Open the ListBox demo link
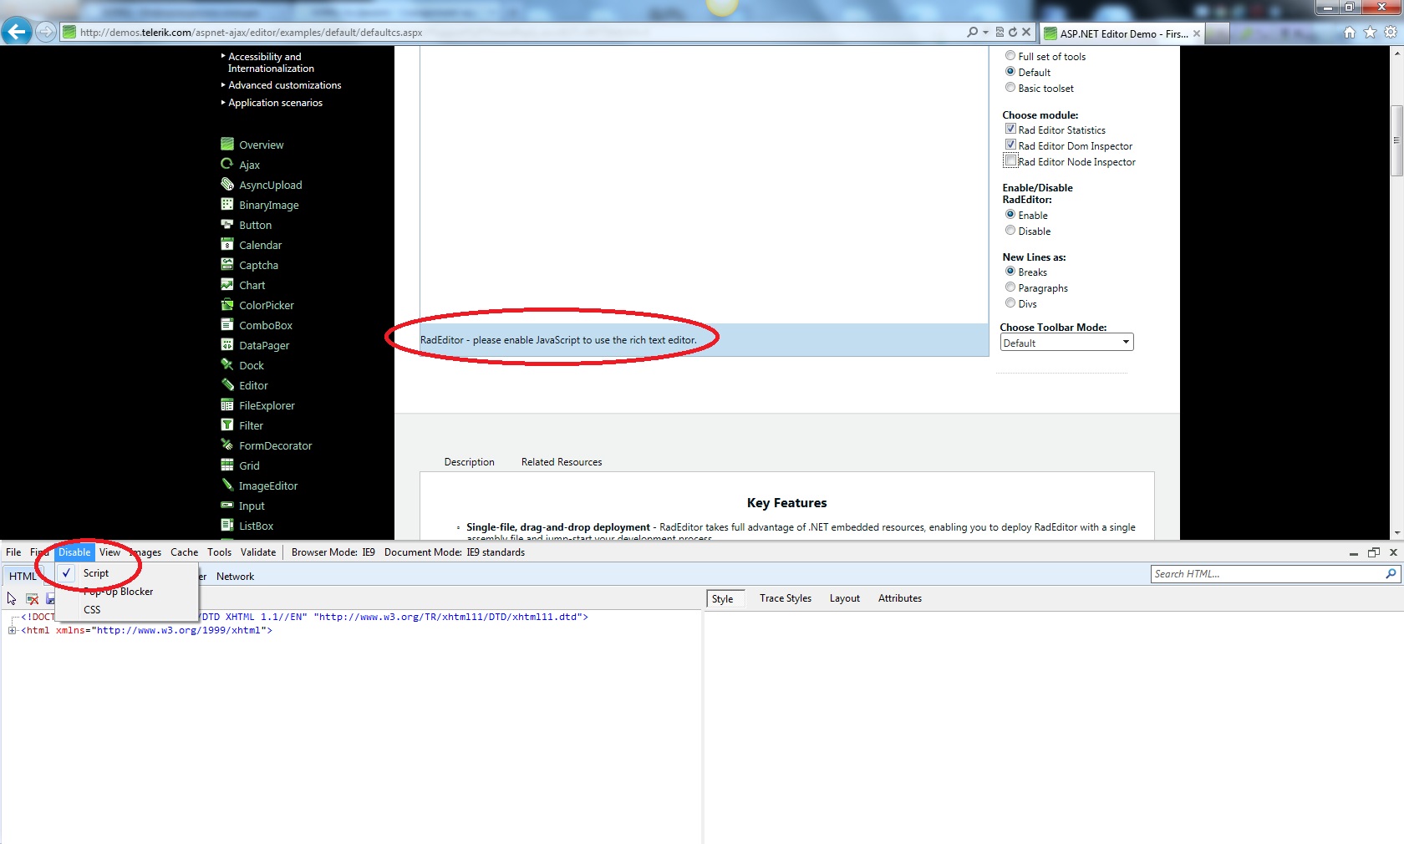Image resolution: width=1404 pixels, height=844 pixels. [x=256, y=526]
